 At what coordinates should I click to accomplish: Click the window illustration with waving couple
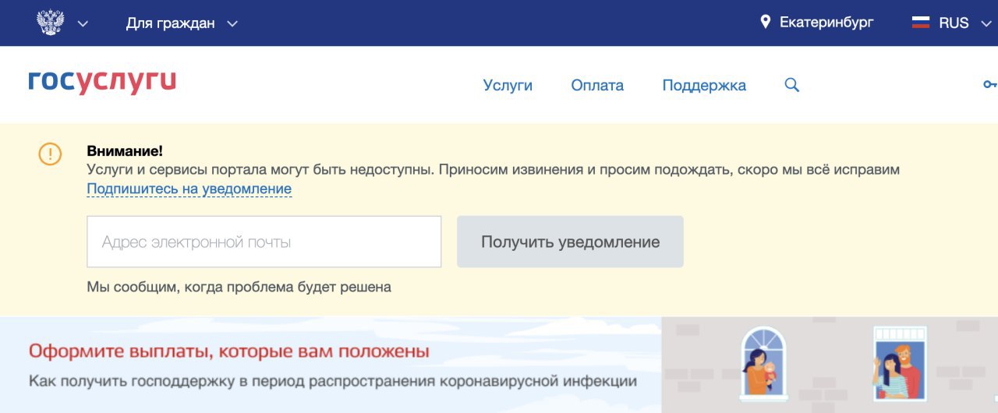tap(900, 363)
